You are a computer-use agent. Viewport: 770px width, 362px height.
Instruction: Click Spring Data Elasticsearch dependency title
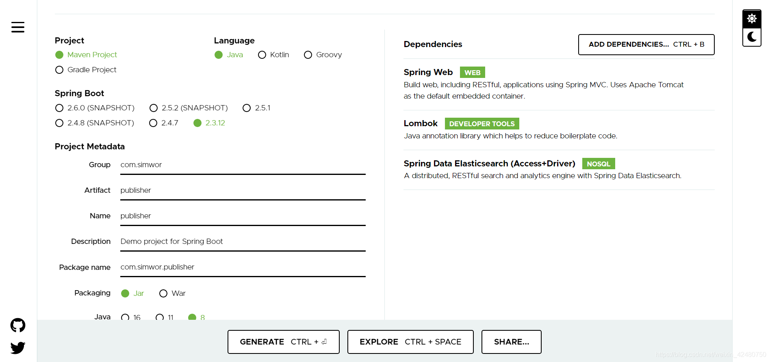coord(489,164)
